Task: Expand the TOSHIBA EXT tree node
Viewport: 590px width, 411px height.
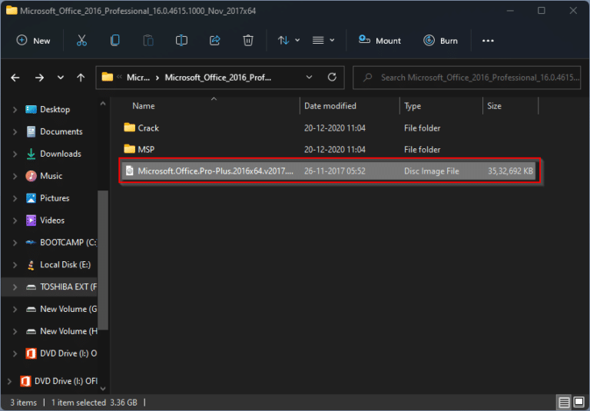Action: [x=15, y=287]
